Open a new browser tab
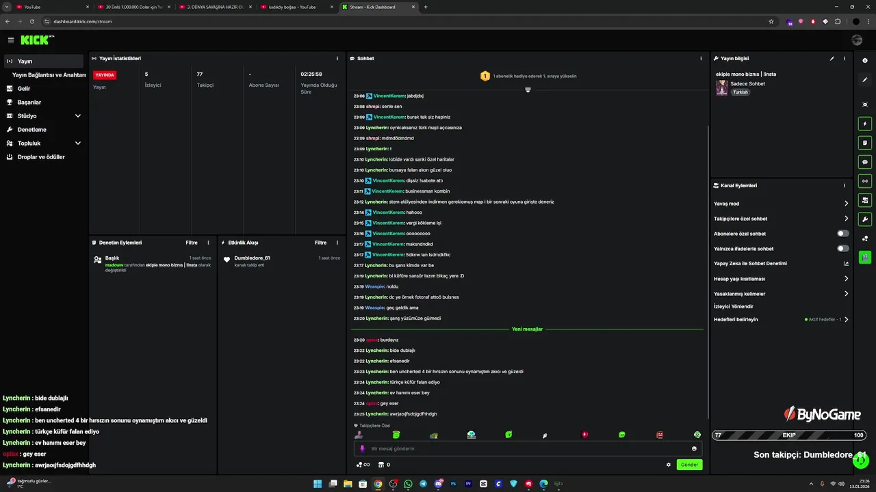 [426, 7]
